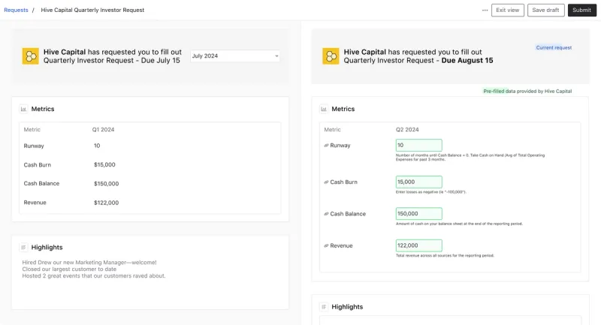
Task: Click the list icon beside right Highlights heading
Action: coord(324,307)
